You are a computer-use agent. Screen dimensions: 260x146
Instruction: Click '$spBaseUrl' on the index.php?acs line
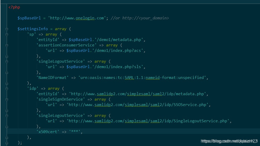tap(78, 51)
